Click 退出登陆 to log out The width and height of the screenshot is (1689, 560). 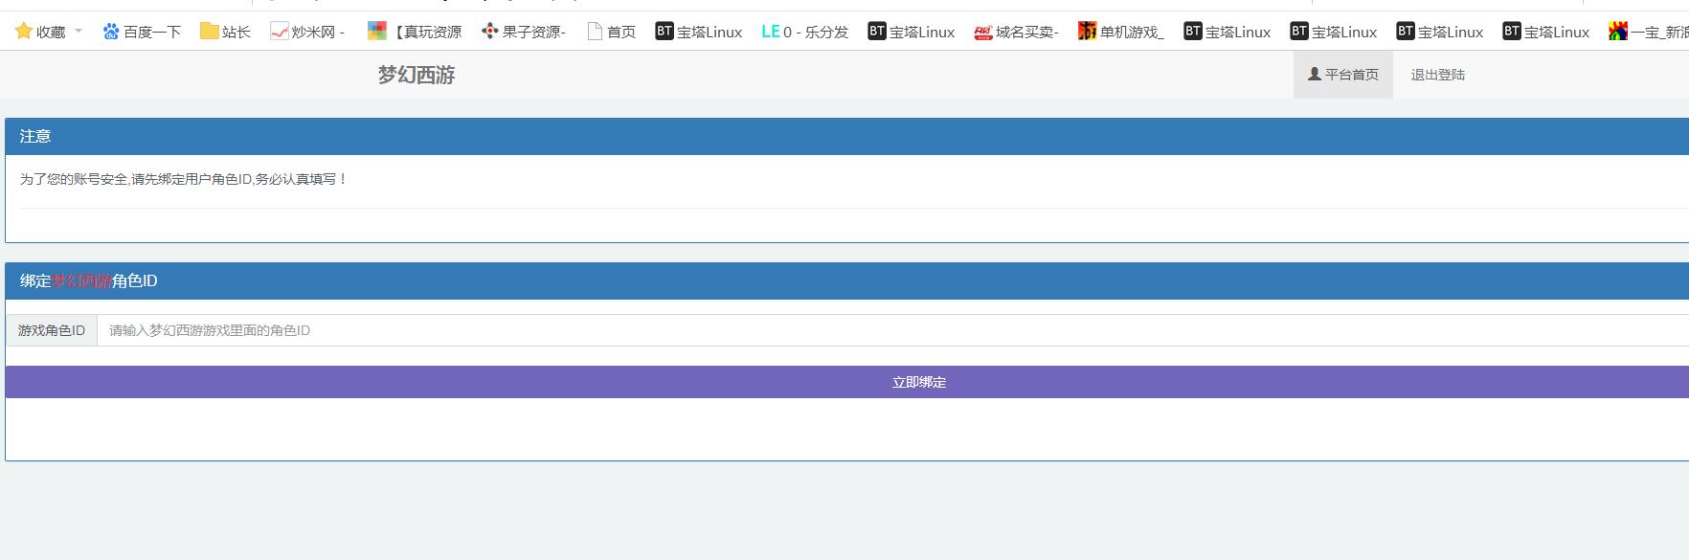click(x=1437, y=75)
